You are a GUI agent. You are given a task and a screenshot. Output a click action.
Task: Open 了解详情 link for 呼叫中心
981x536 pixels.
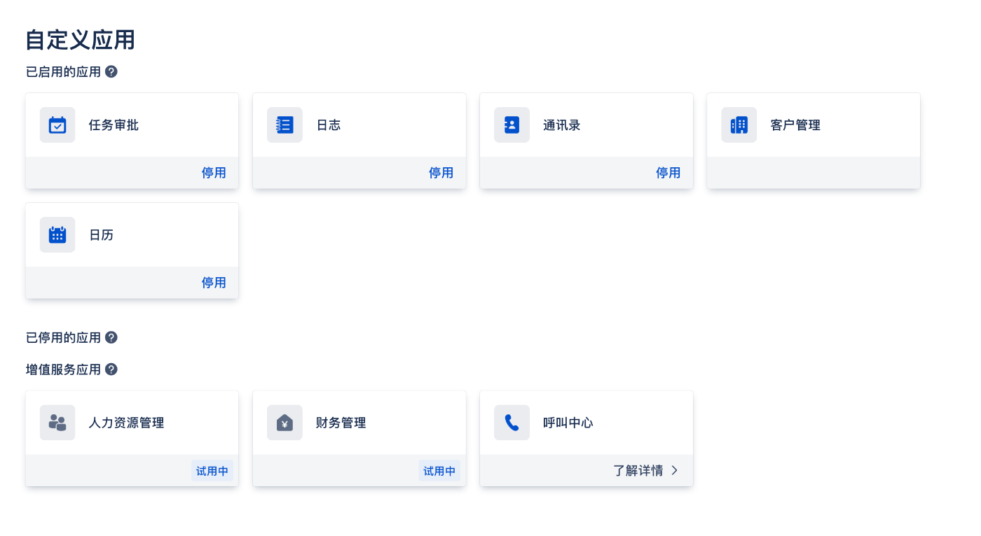pyautogui.click(x=638, y=470)
